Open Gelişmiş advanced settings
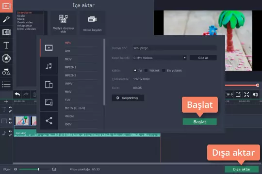The image size is (262, 174). [x=128, y=98]
